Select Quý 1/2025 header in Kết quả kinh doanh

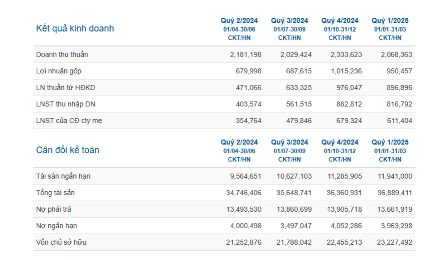390,21
